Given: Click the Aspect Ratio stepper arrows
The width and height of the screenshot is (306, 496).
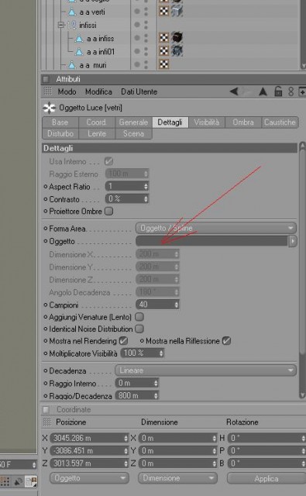Looking at the screenshot, I should point(146,186).
